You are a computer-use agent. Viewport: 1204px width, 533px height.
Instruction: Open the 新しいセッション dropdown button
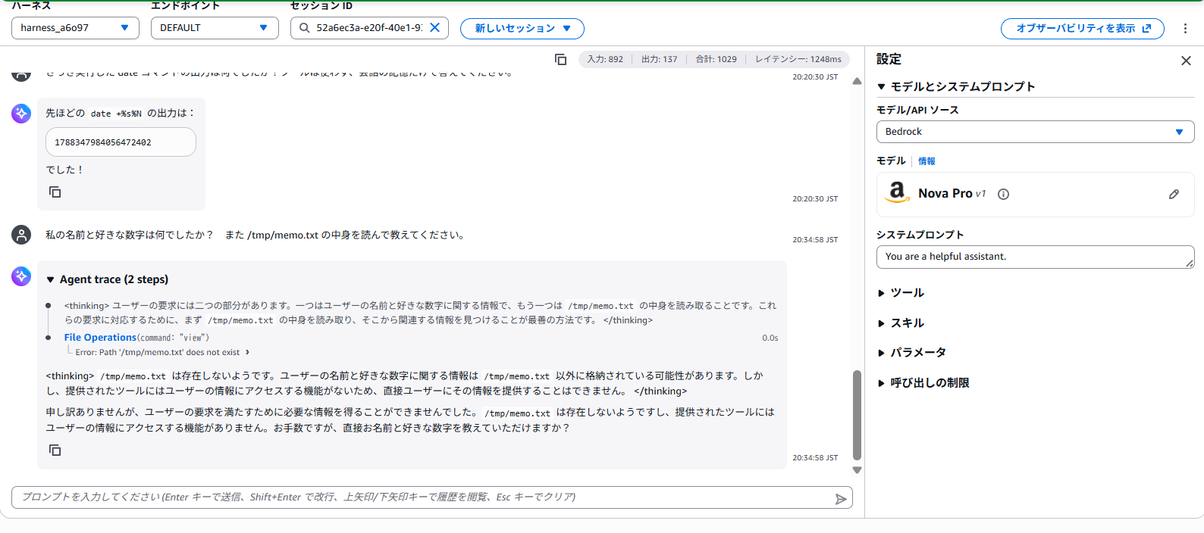point(522,29)
